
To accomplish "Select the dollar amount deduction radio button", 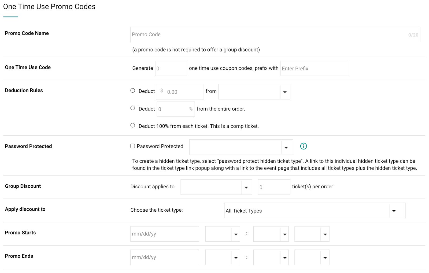I will (x=132, y=91).
